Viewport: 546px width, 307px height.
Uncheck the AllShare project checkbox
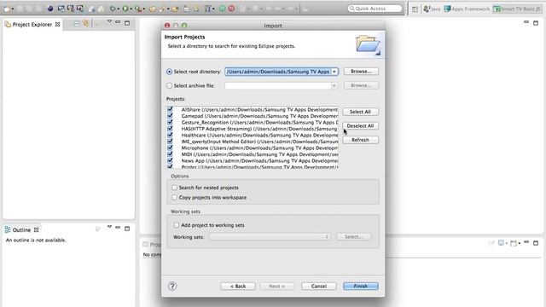pos(170,109)
